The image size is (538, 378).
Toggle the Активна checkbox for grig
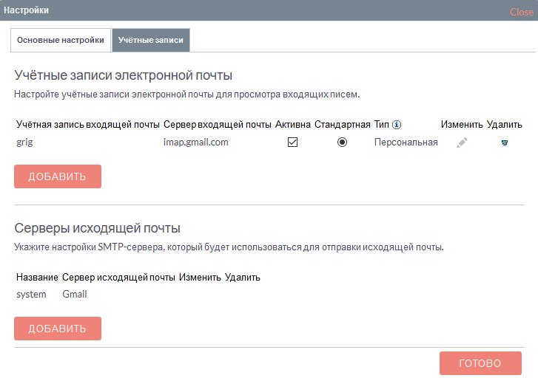pos(292,142)
